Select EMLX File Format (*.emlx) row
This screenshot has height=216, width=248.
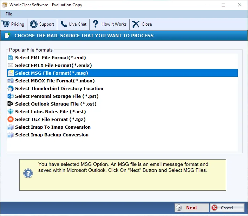click(122, 65)
